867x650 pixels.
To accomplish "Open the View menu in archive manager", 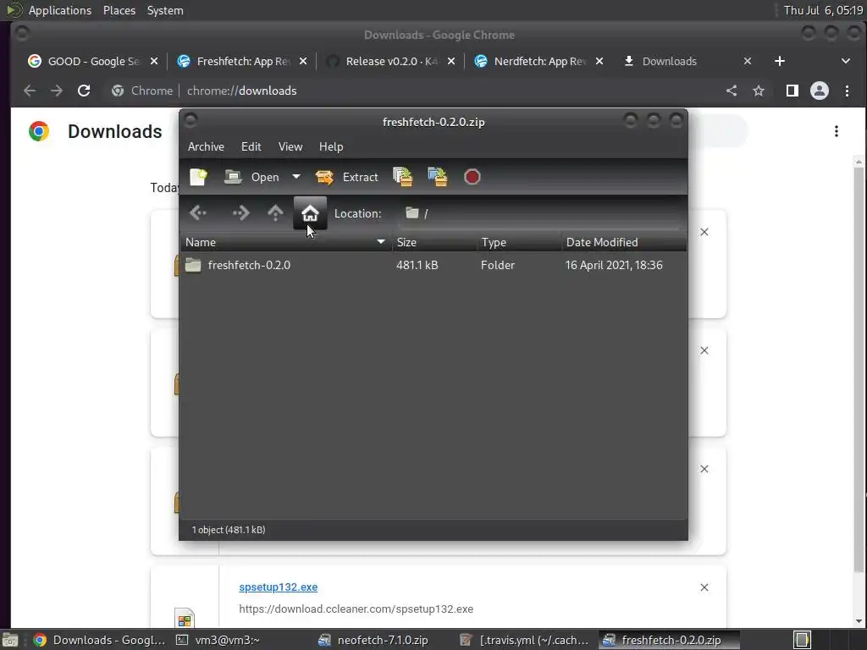I will pos(290,146).
